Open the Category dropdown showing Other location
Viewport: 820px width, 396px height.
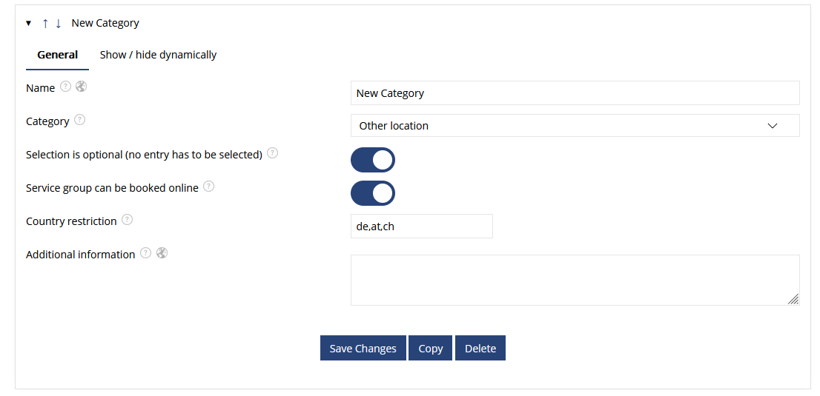(x=575, y=125)
